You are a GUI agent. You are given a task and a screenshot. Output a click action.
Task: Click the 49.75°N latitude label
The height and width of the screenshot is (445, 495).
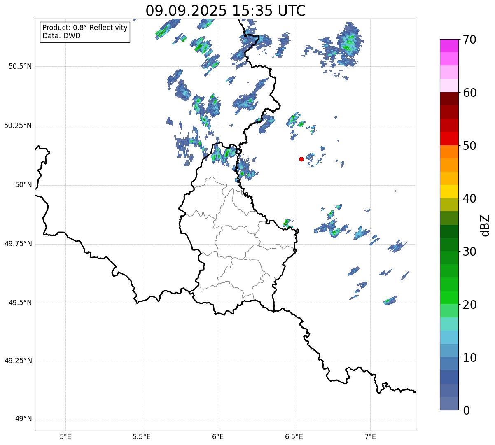(18, 244)
